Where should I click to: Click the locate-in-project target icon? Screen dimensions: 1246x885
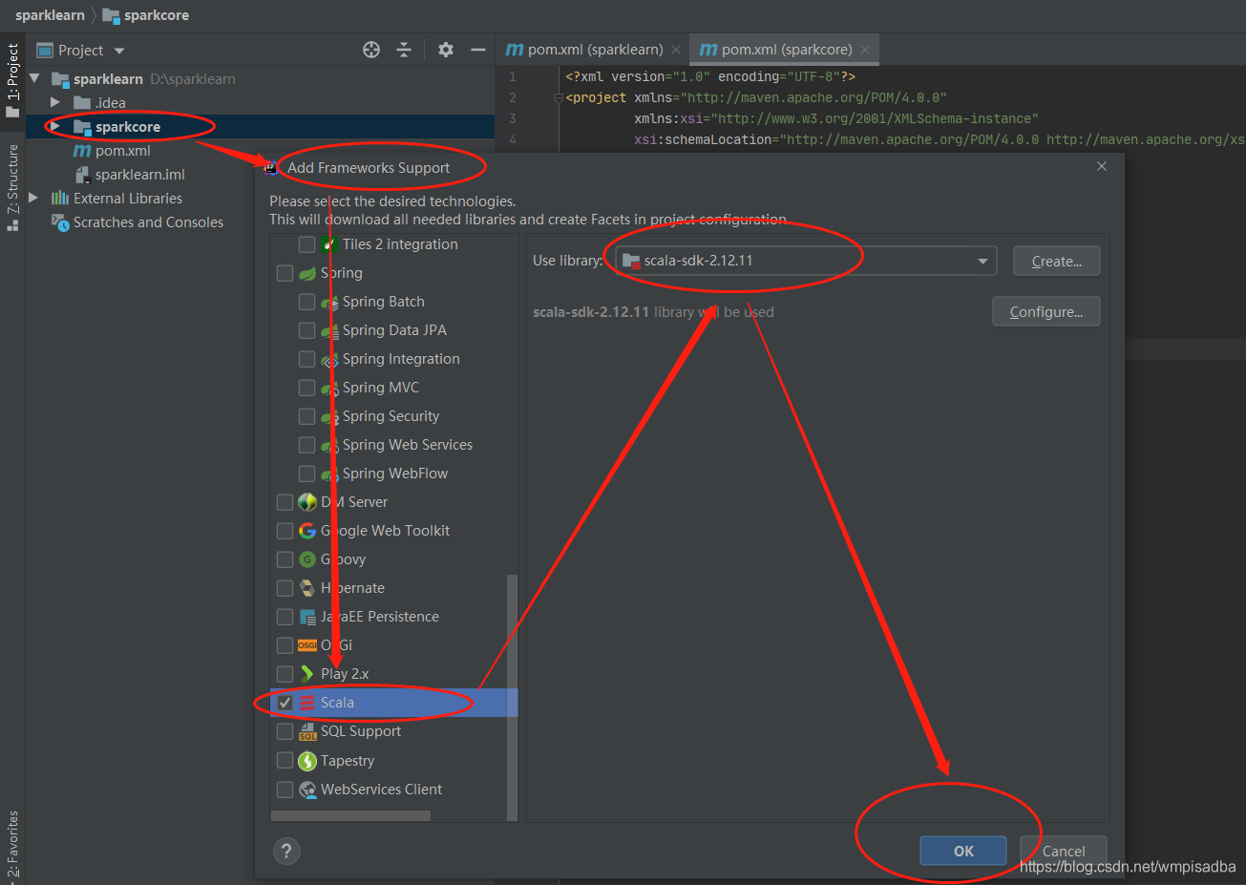point(371,50)
